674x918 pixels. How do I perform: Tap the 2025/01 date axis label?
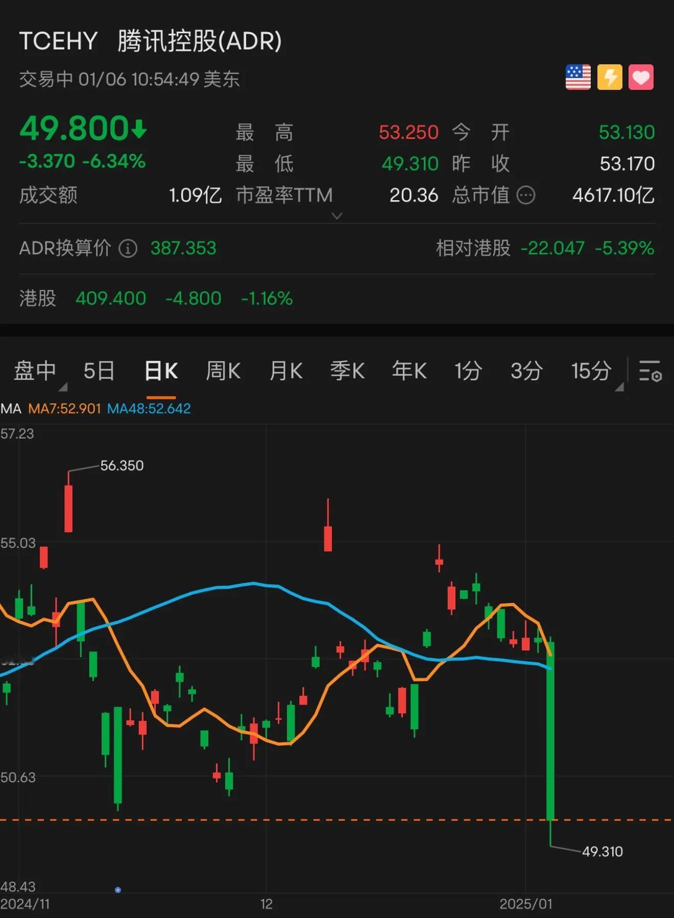[526, 904]
